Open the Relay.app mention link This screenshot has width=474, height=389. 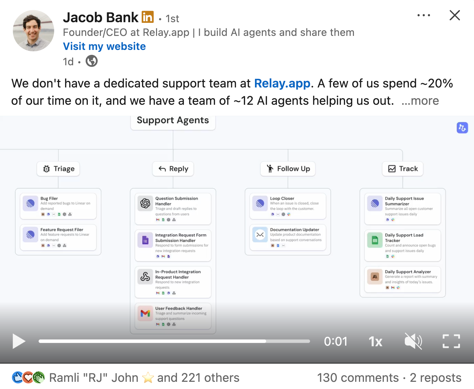282,84
